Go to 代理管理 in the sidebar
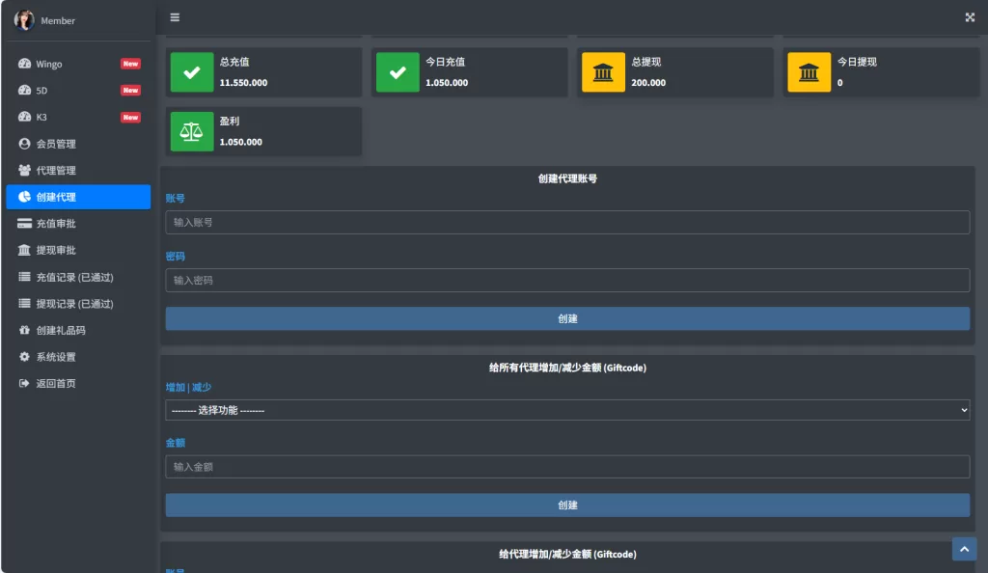The image size is (988, 573). coord(56,171)
